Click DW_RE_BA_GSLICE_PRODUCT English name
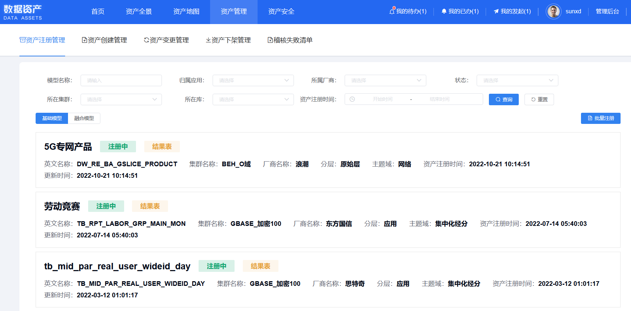631x311 pixels. coord(127,164)
